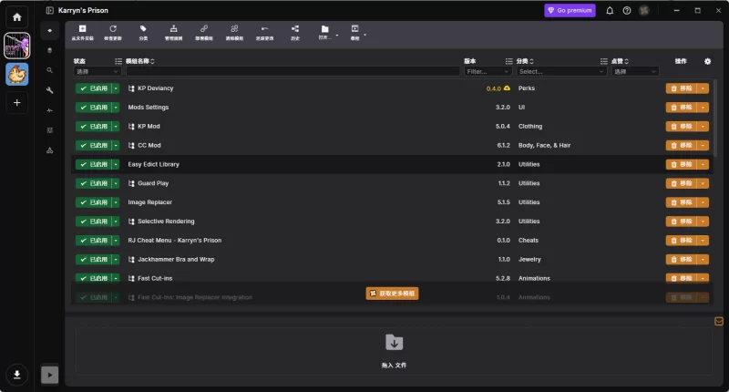Click the undo-arrow reset toolbar icon
This screenshot has height=392, width=729.
[264, 29]
